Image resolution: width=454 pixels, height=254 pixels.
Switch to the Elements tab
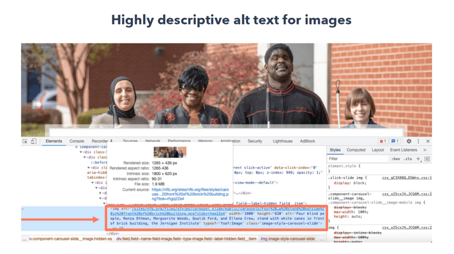54,141
